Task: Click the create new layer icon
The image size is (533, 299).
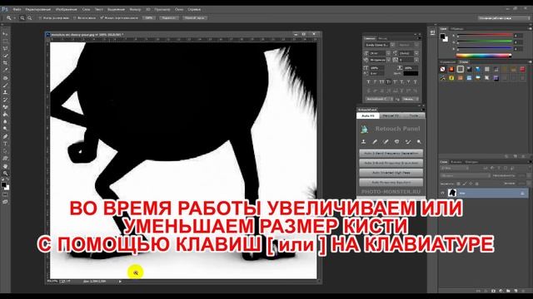Action: tap(516, 291)
